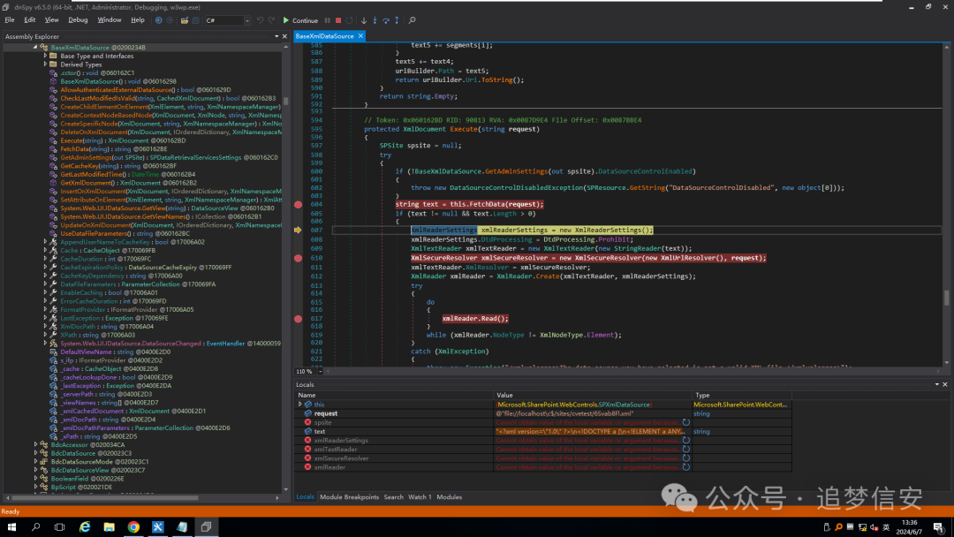Viewport: 954px width, 537px height.
Task: Expand the 'this' variable in Locals
Action: click(300, 405)
